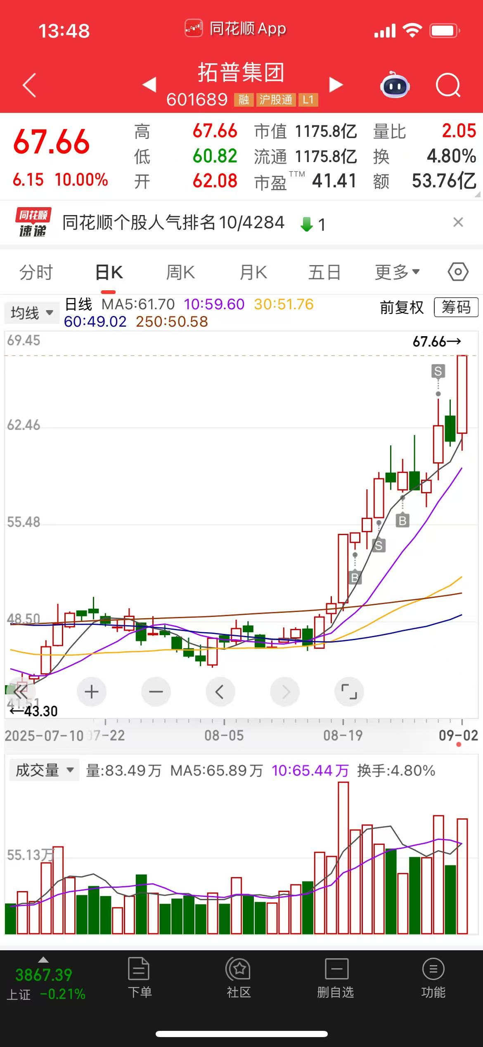Tap 量:83.49万 volume reading
Screen dimensions: 483x1047
point(123,770)
